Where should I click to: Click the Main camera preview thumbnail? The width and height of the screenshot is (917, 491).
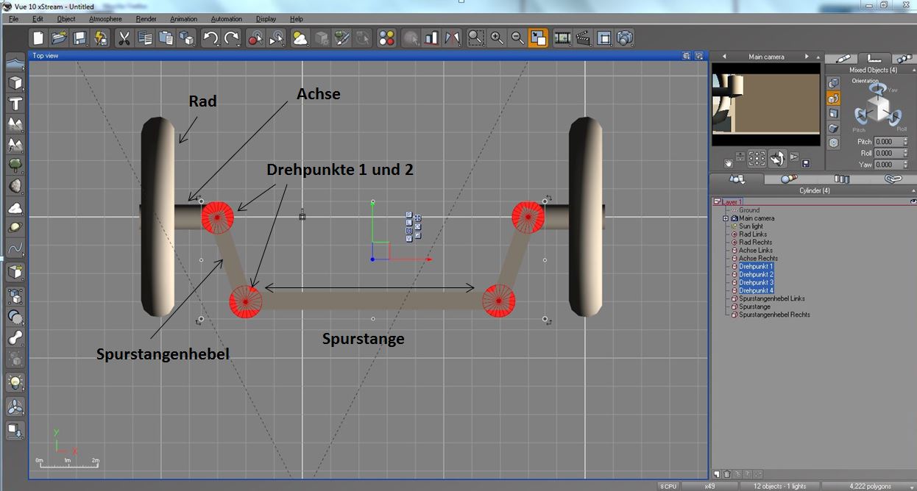tap(765, 104)
